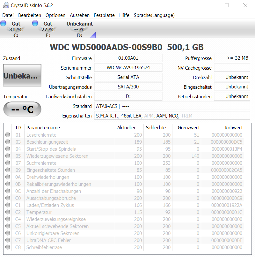
Task: Click the Firmware field 01.00A01
Action: point(128,58)
